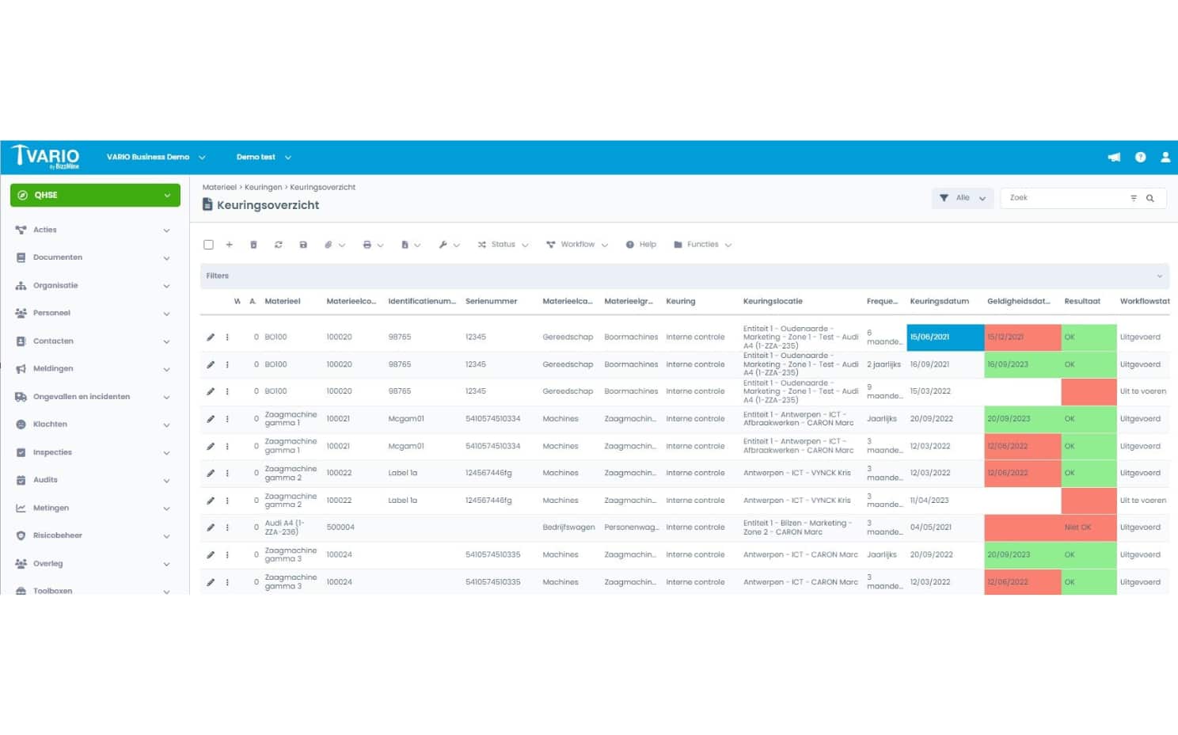1178x735 pixels.
Task: Click the search magnifier icon
Action: pos(1150,198)
